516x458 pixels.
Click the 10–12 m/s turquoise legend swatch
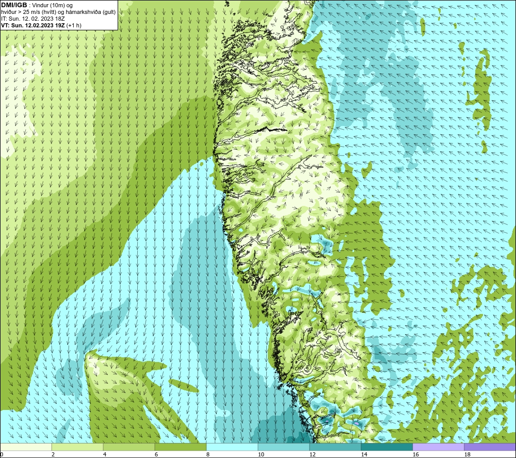tap(284, 447)
